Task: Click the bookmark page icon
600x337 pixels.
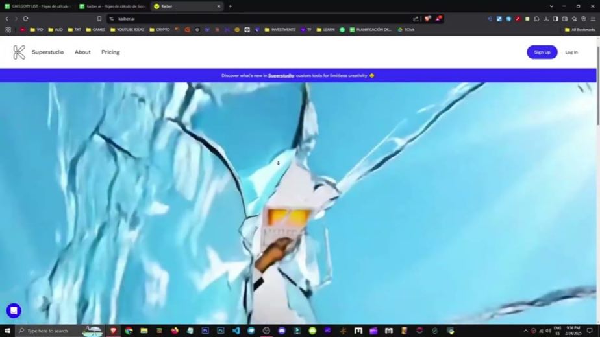Action: click(99, 19)
